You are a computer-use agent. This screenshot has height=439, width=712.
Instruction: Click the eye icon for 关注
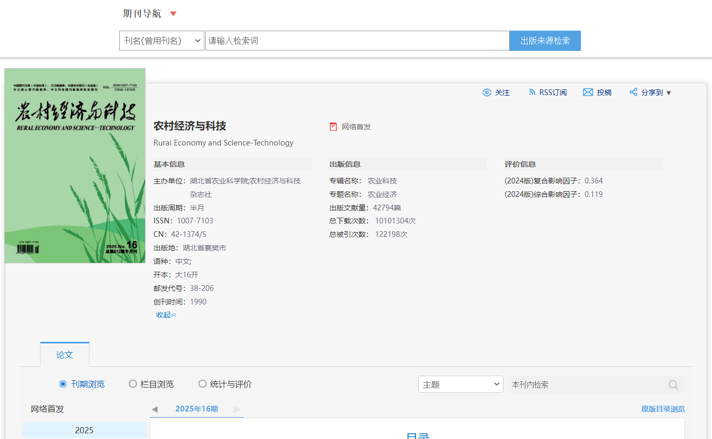click(x=487, y=92)
